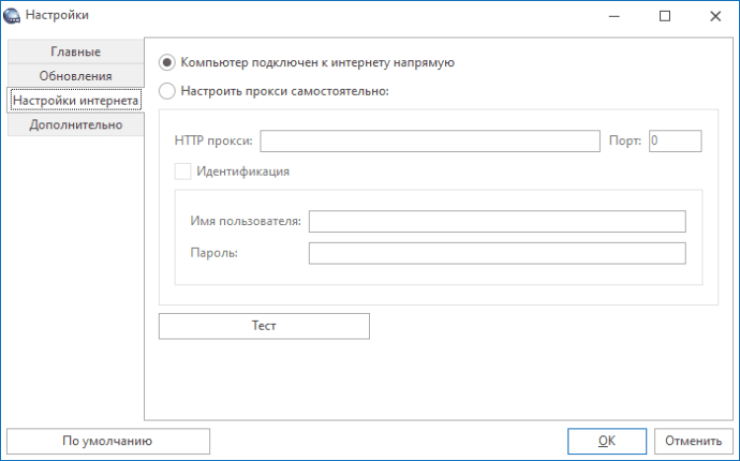Select the Настройки интернета tab
The width and height of the screenshot is (740, 461).
[x=75, y=100]
